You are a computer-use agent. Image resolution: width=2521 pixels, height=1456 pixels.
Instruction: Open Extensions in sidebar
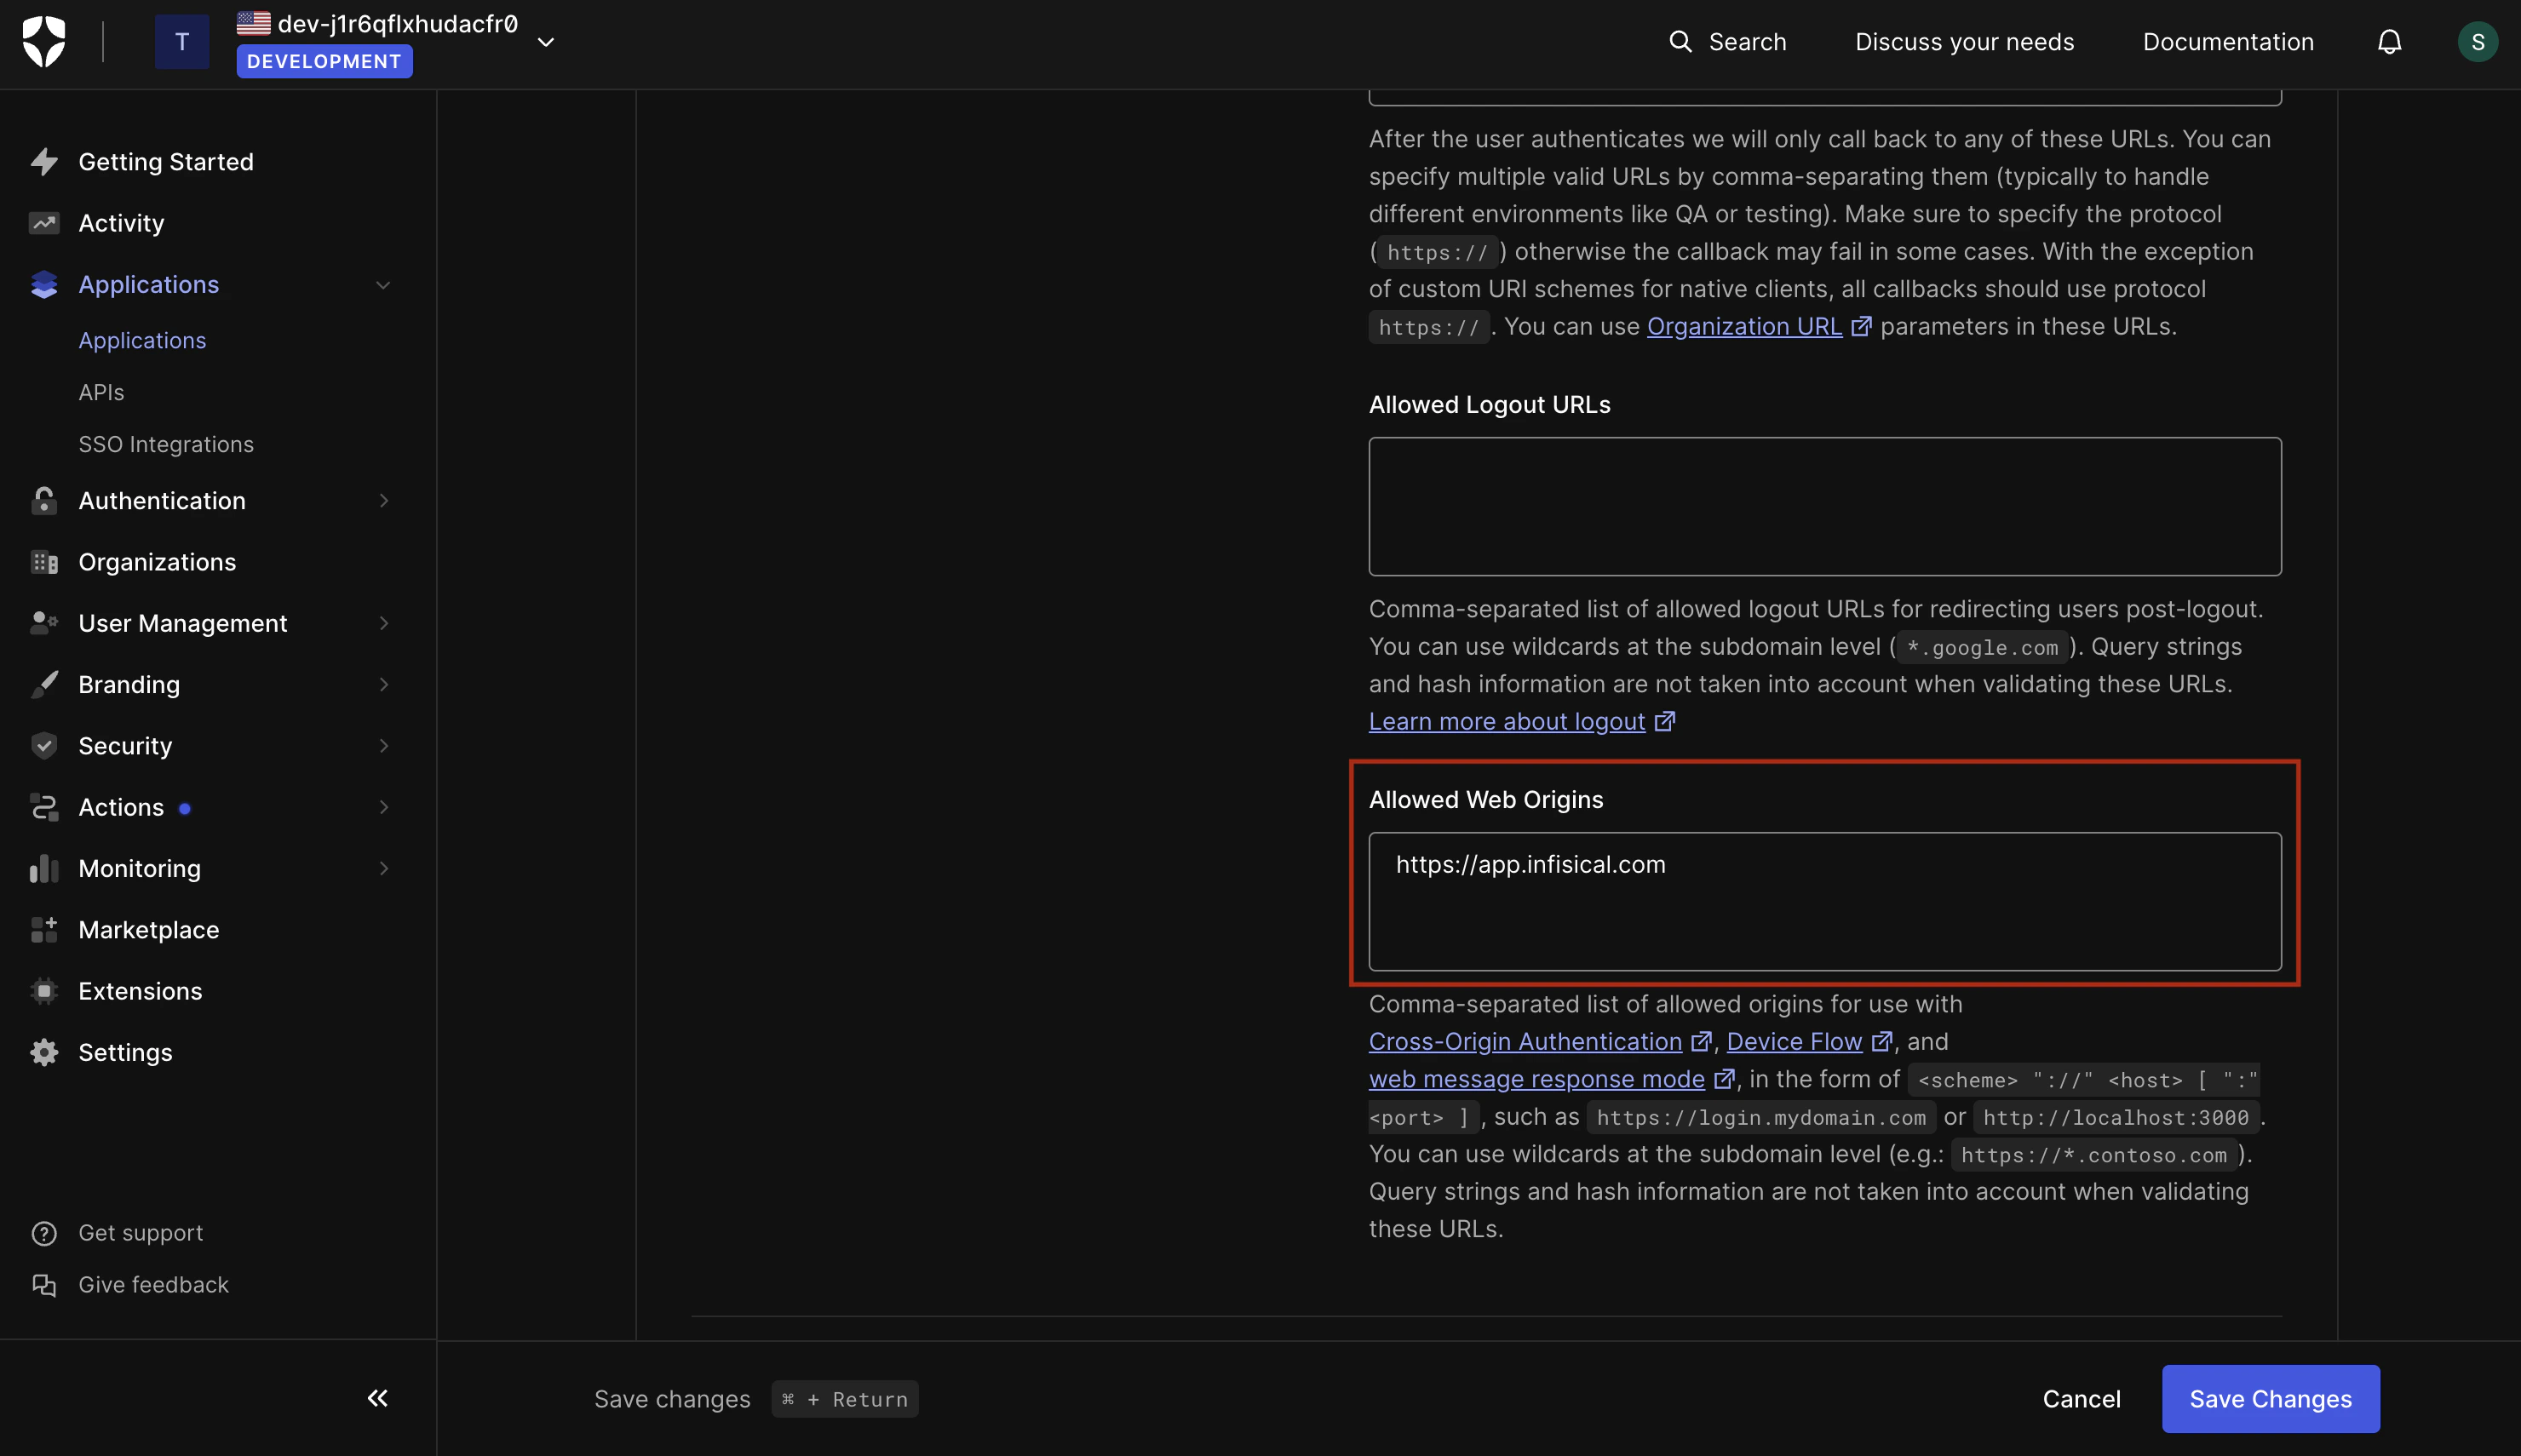[x=140, y=991]
